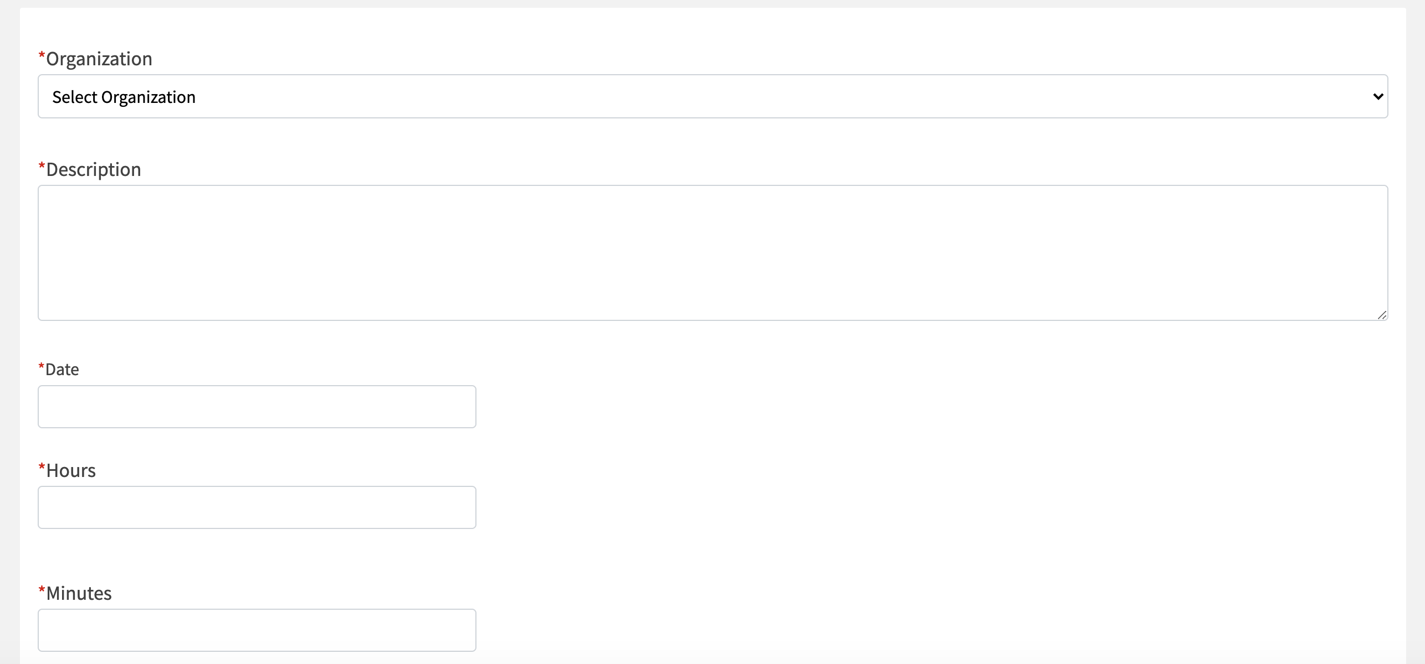Click the Minutes field label
Image resolution: width=1425 pixels, height=664 pixels.
[x=79, y=594]
